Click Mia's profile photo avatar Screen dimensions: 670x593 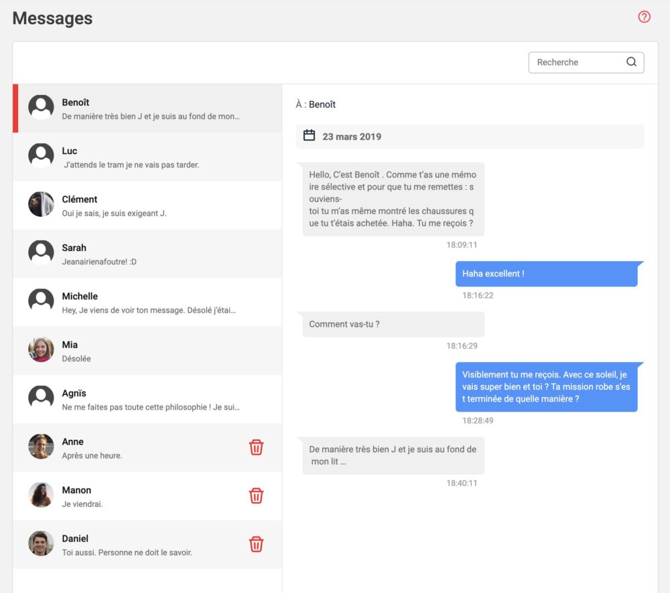coord(41,349)
